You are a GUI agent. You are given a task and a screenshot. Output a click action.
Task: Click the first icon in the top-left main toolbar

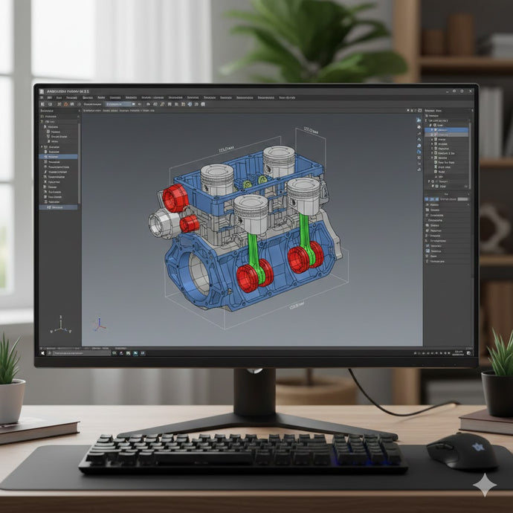click(x=42, y=105)
